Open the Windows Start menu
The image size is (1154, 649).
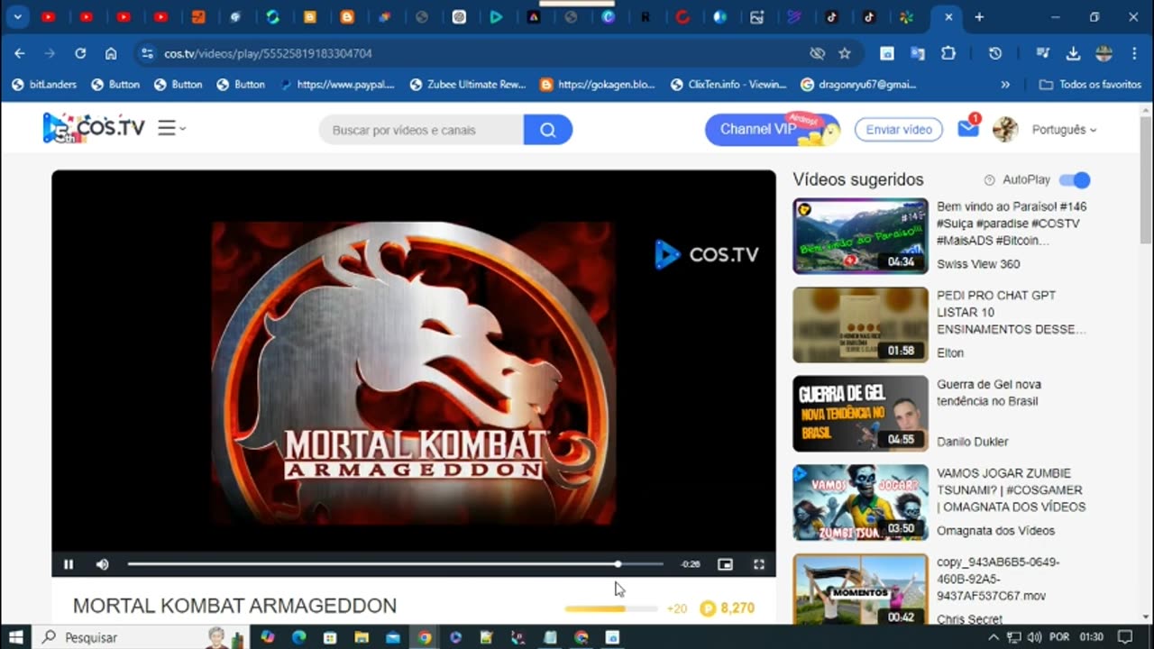pyautogui.click(x=15, y=637)
